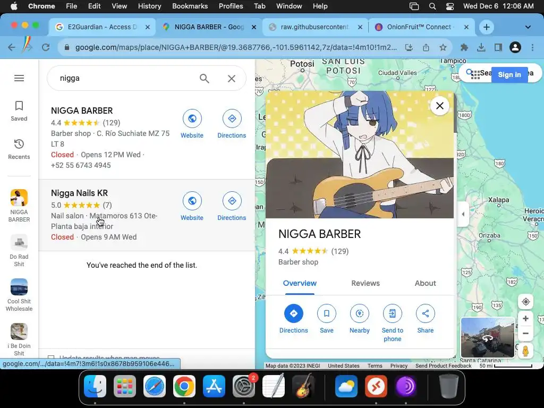Click the Share icon in place card
Viewport: 544px width, 408px height.
[x=426, y=313]
